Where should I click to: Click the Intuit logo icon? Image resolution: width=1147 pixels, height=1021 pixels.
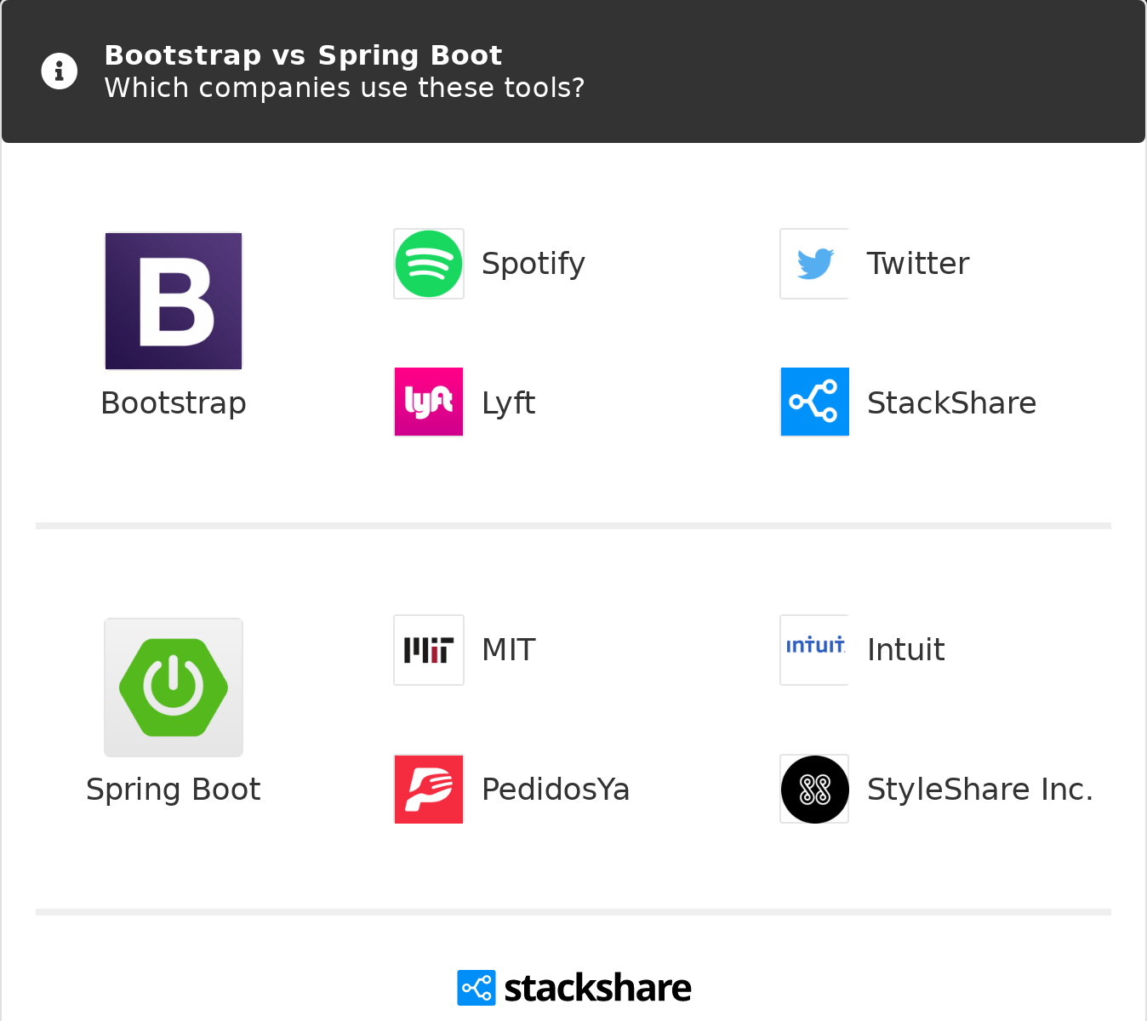[x=814, y=650]
